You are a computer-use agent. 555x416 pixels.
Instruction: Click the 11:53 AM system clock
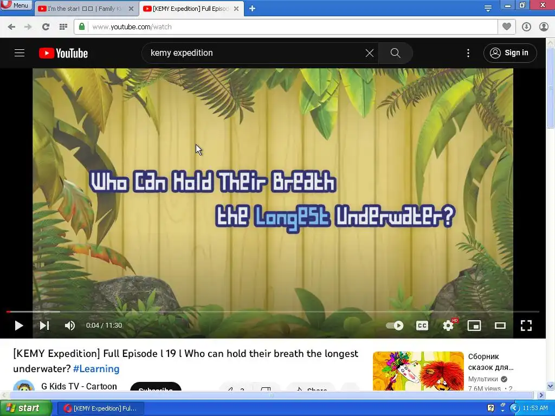[535, 408]
